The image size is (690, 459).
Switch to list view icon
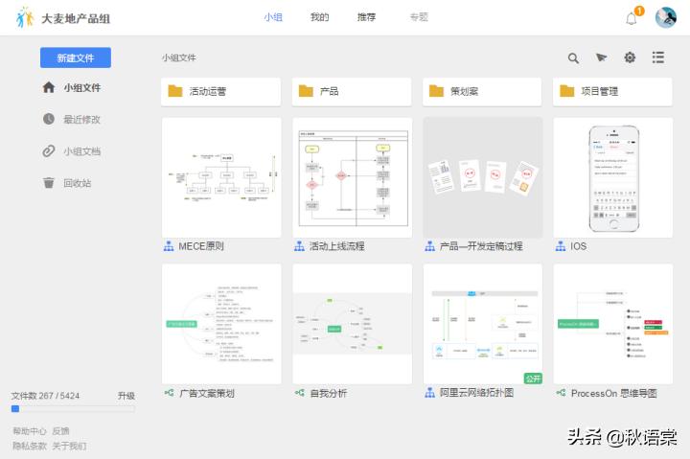pos(657,57)
